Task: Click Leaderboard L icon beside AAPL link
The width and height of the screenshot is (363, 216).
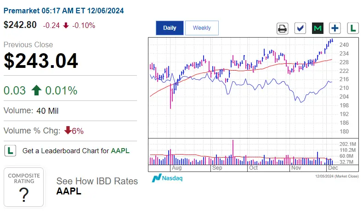Action: click(x=10, y=150)
